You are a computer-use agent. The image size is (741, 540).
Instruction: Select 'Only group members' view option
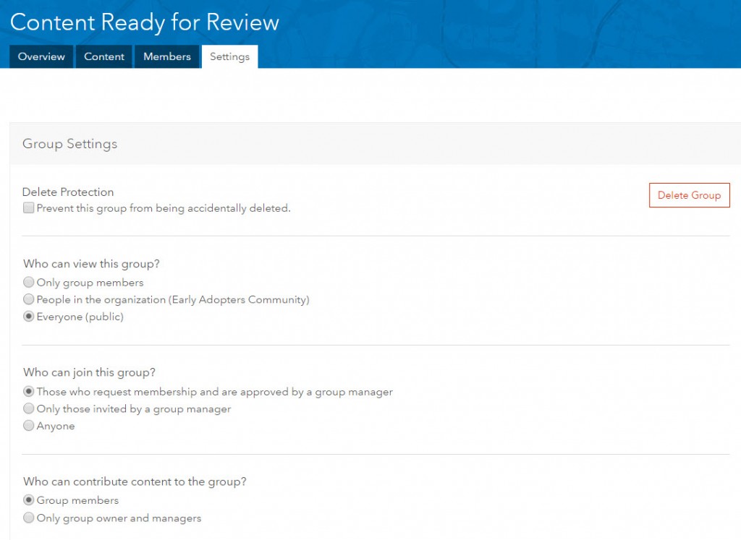(x=28, y=282)
